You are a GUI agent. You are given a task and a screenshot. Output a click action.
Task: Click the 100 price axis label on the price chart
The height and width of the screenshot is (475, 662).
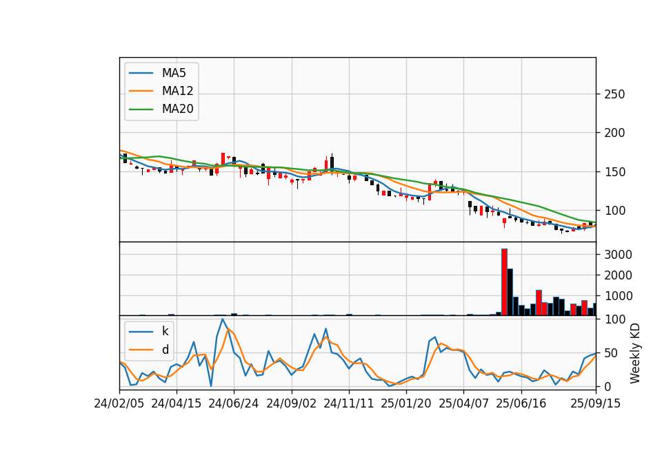pyautogui.click(x=614, y=211)
